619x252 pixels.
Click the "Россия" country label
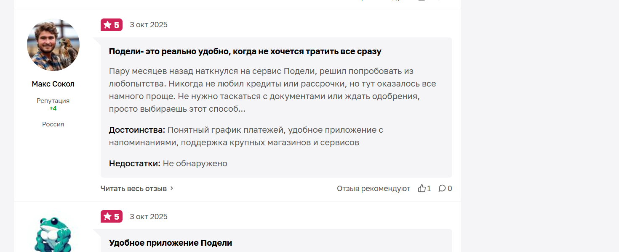coord(53,124)
